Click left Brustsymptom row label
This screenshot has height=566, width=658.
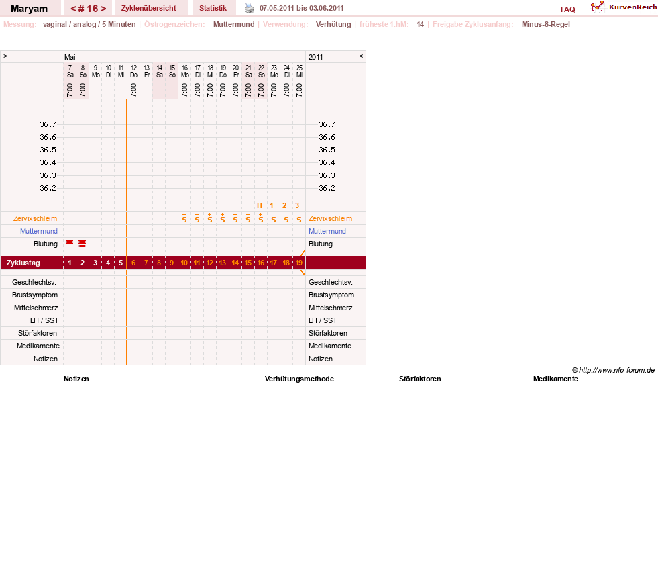coord(35,295)
